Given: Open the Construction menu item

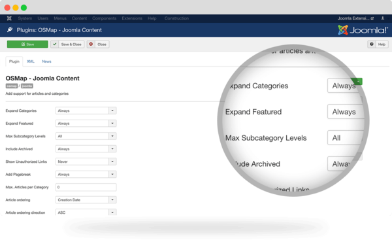Looking at the screenshot, I should point(176,18).
